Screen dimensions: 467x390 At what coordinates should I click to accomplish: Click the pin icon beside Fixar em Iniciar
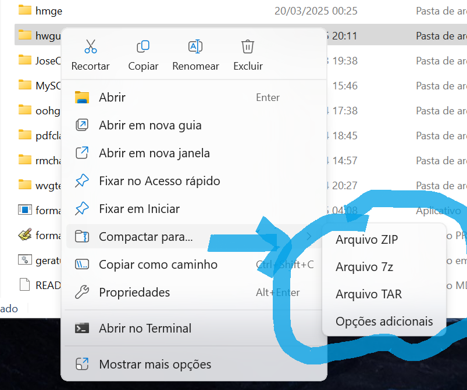click(x=82, y=209)
